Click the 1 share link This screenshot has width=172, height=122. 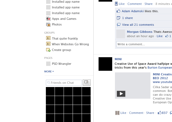click(127, 18)
